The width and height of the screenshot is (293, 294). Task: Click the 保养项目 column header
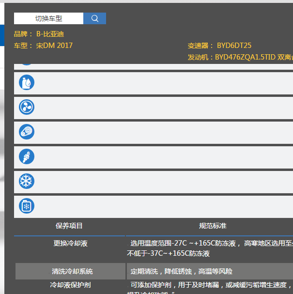69,226
